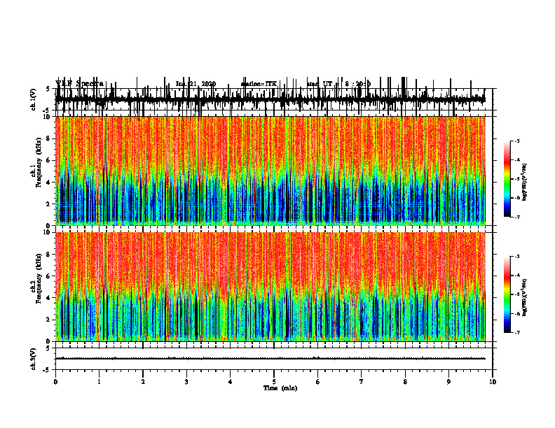Click the ch.2 spectrogram panel
The width and height of the screenshot is (555, 428).
point(270,287)
